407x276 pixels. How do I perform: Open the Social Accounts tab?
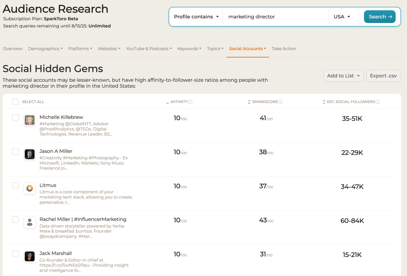(248, 49)
